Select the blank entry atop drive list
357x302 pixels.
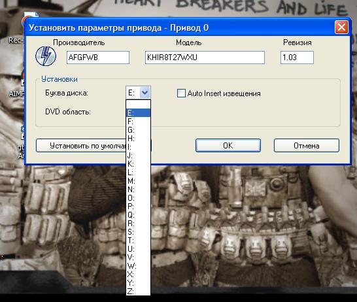138,104
